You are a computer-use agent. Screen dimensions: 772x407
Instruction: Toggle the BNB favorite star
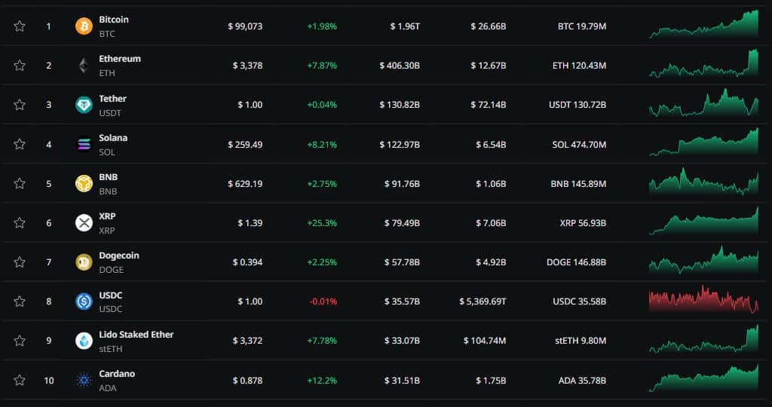click(19, 184)
